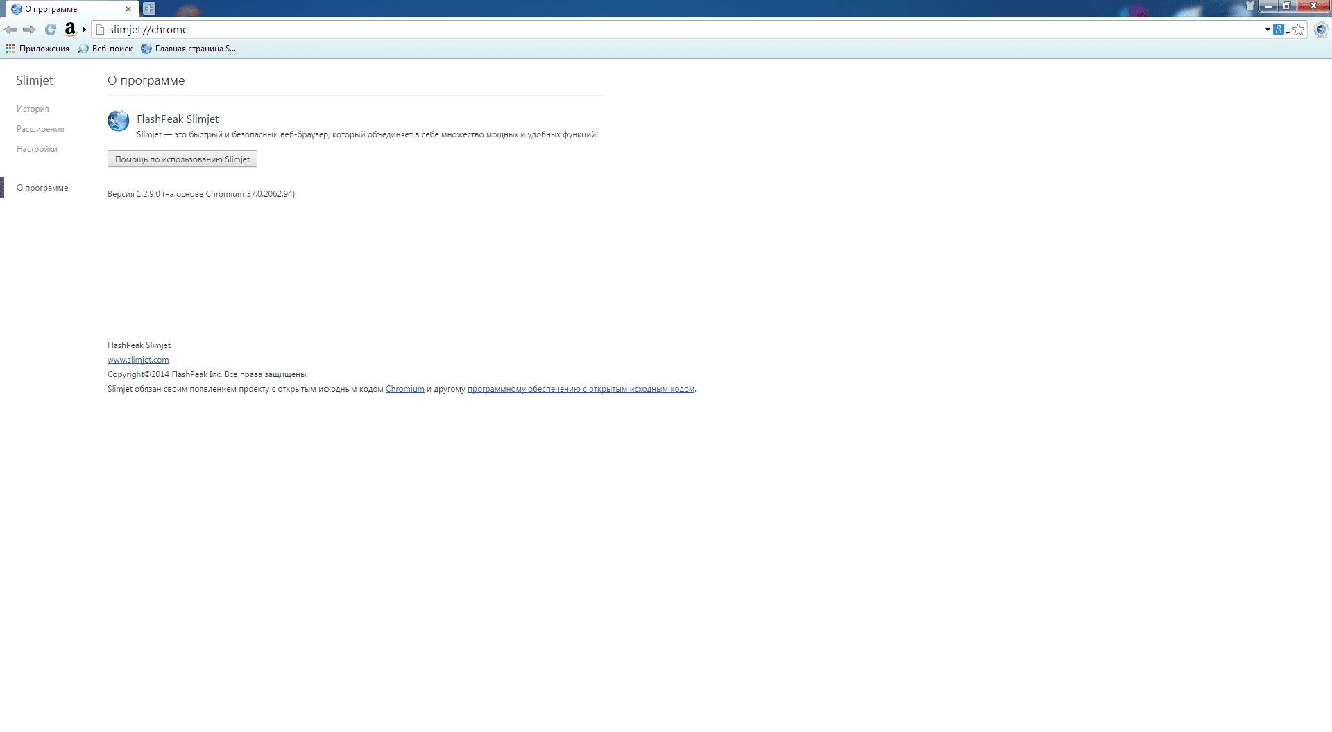
Task: Follow the Chromium link
Action: click(405, 389)
